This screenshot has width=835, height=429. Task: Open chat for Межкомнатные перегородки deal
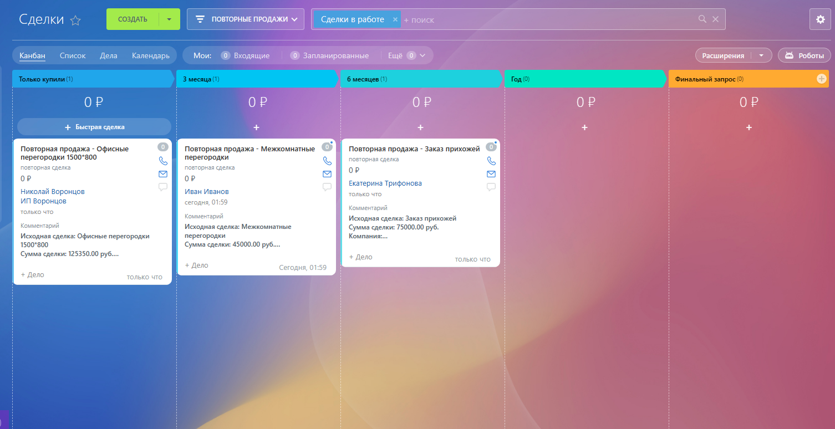click(327, 187)
